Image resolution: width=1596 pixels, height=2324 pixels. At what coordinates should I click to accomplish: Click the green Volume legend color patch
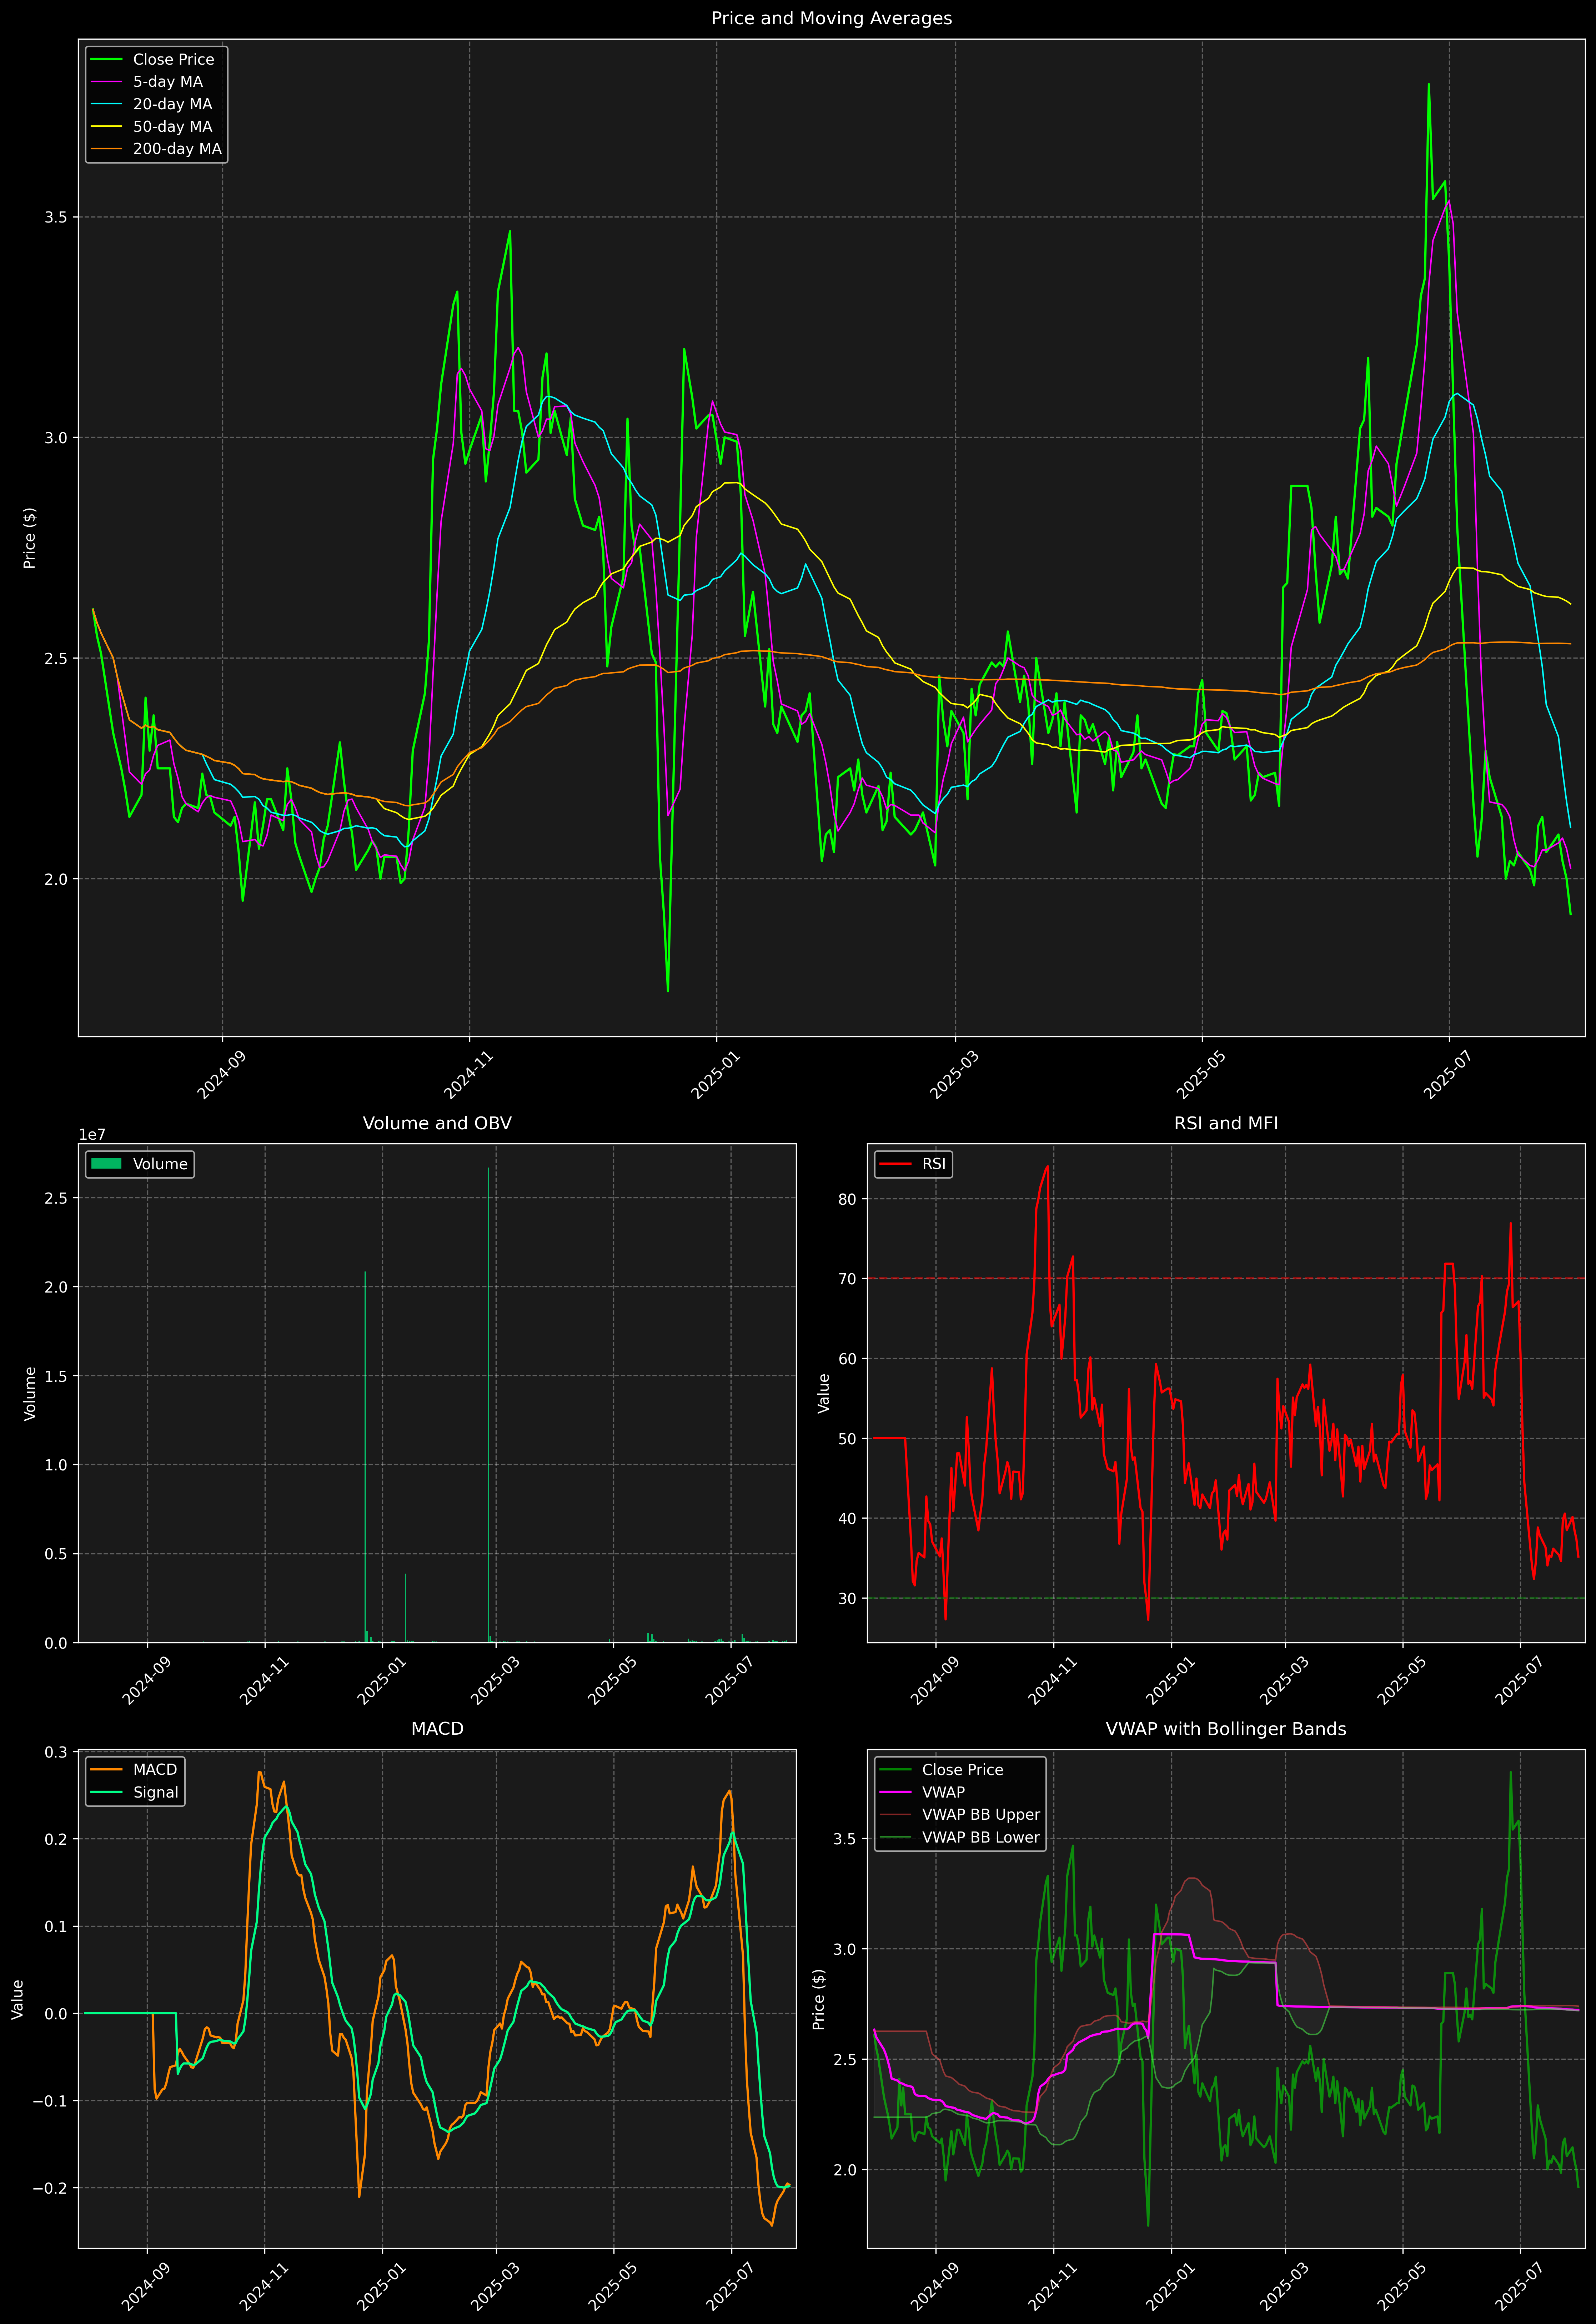(x=106, y=1164)
